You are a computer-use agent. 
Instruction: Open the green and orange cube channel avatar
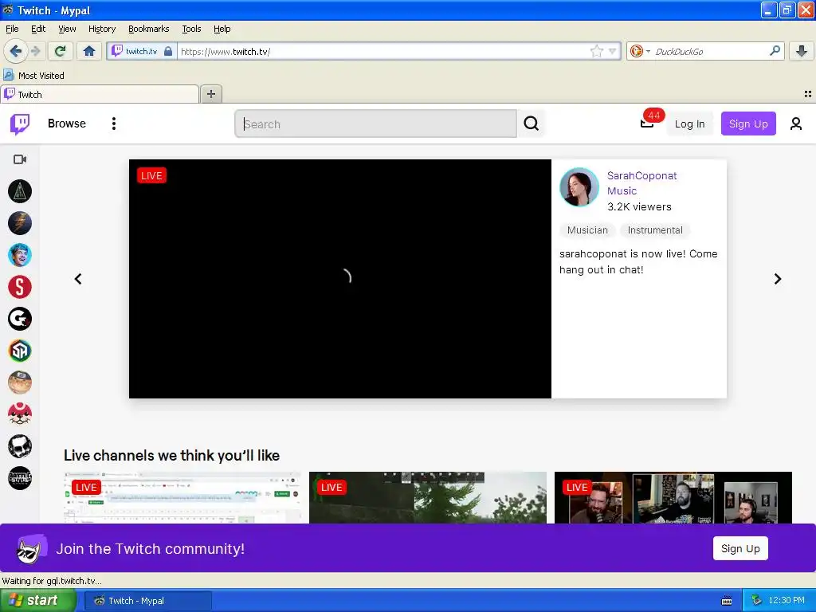tap(20, 351)
